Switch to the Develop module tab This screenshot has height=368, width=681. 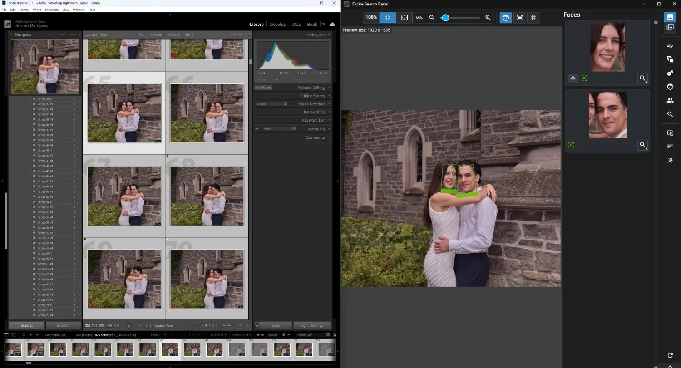277,24
